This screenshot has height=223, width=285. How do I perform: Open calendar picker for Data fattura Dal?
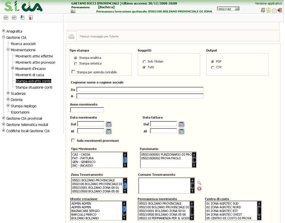point(181,124)
